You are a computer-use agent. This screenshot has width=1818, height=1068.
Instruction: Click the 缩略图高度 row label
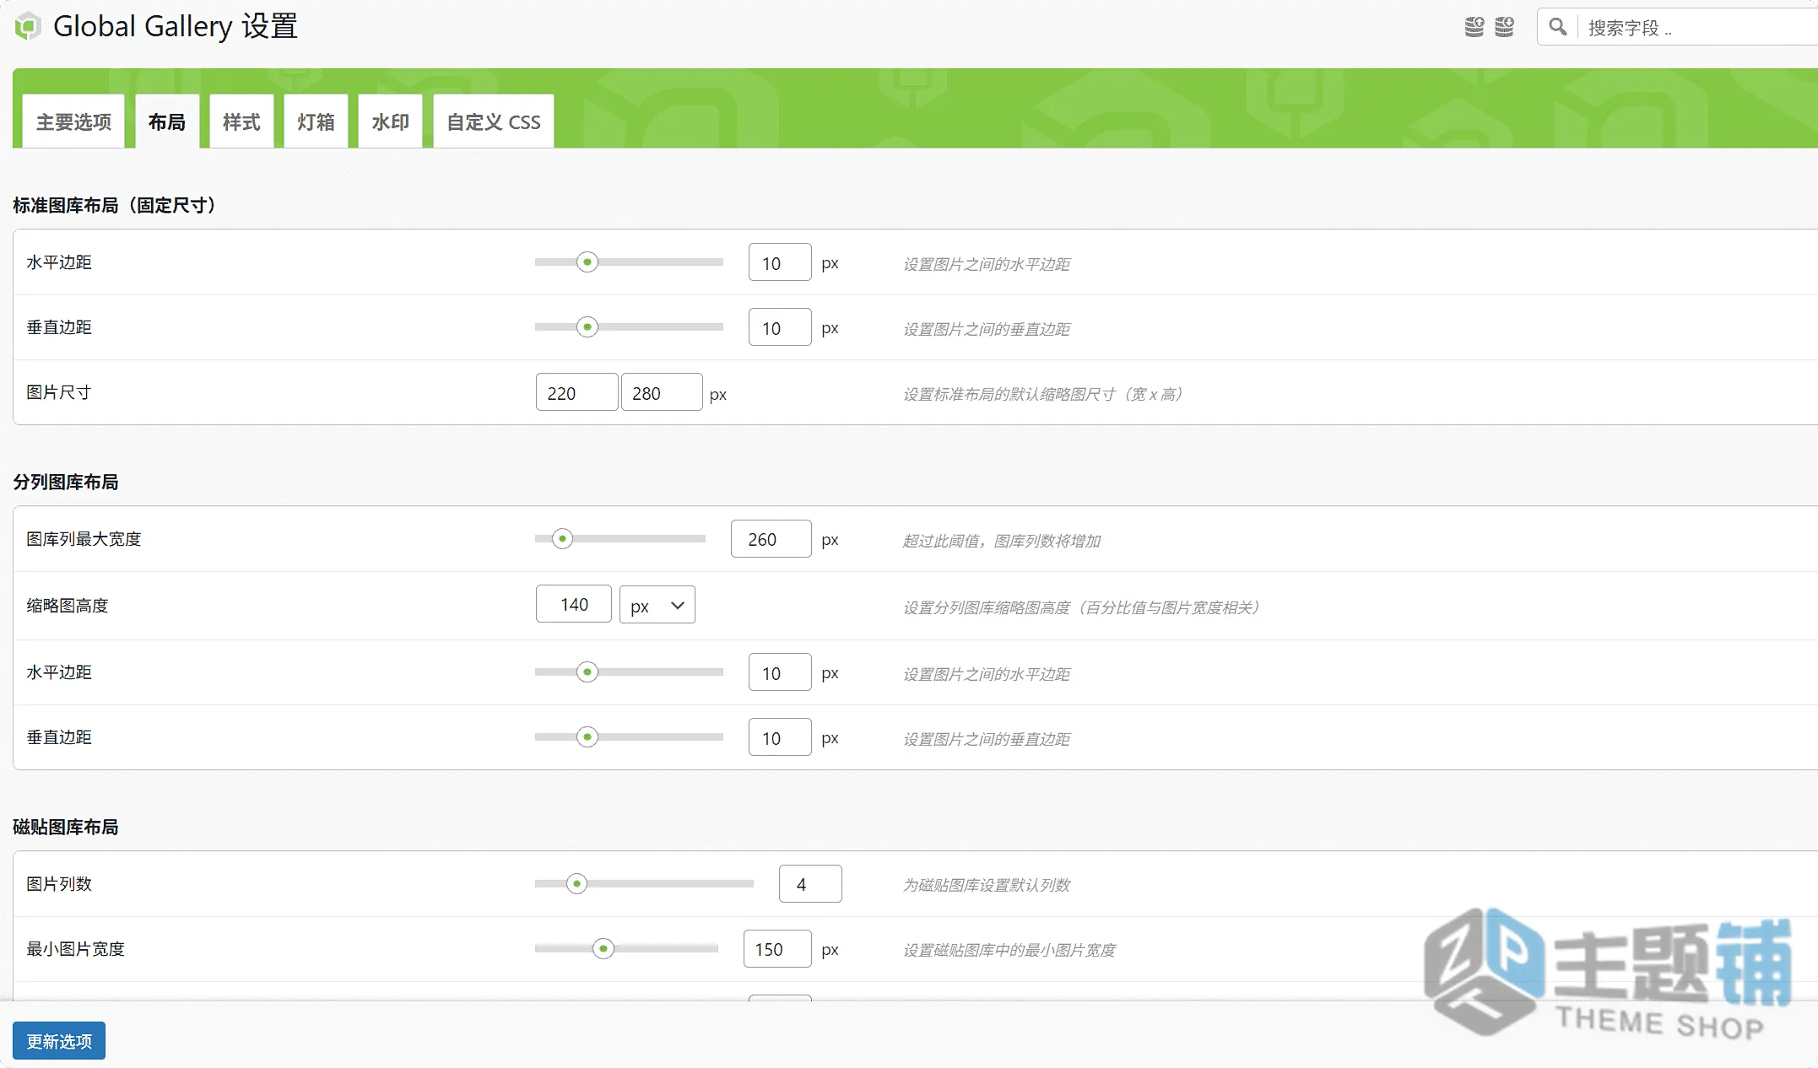[x=68, y=606]
